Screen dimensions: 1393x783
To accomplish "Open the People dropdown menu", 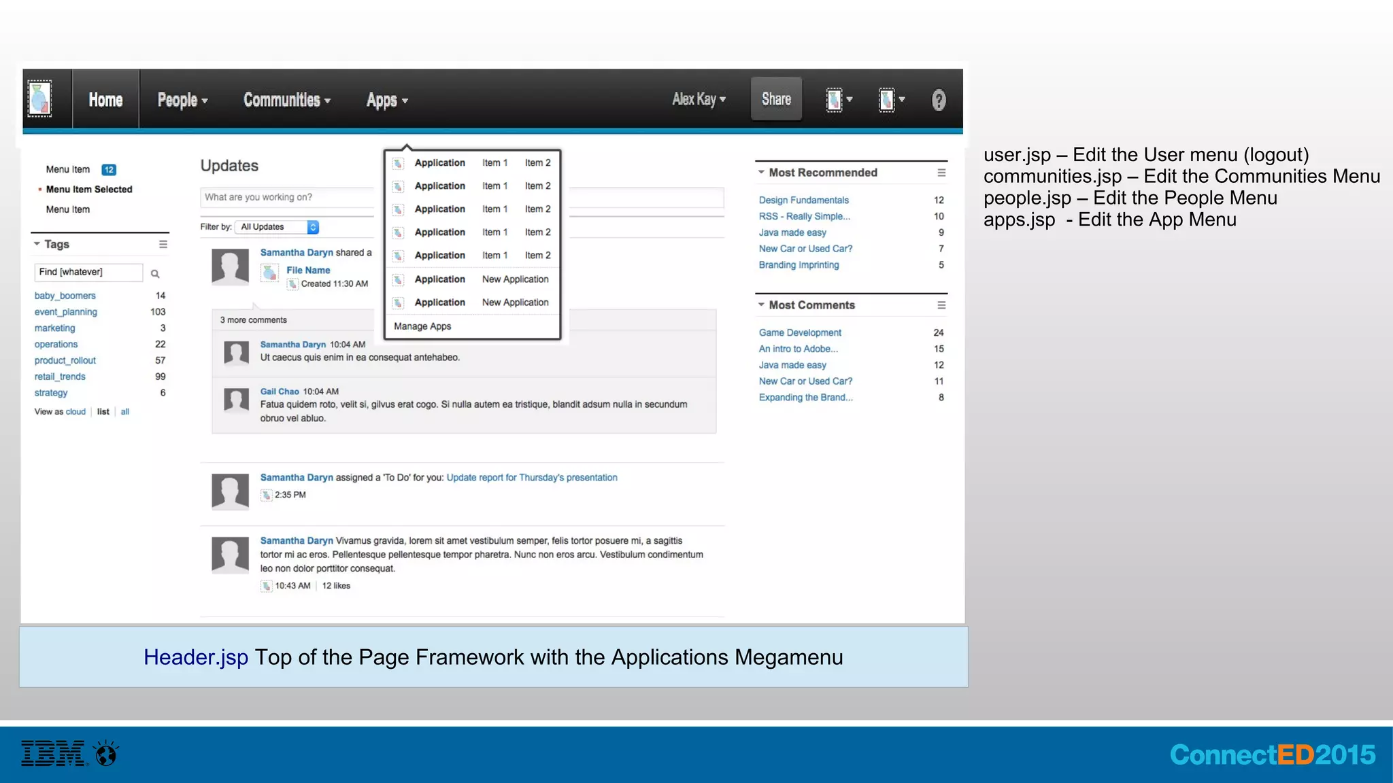I will coord(182,100).
